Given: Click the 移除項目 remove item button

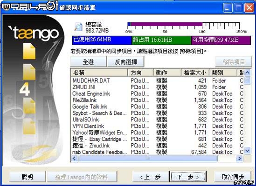Looking at the screenshot, I should pos(234,62).
